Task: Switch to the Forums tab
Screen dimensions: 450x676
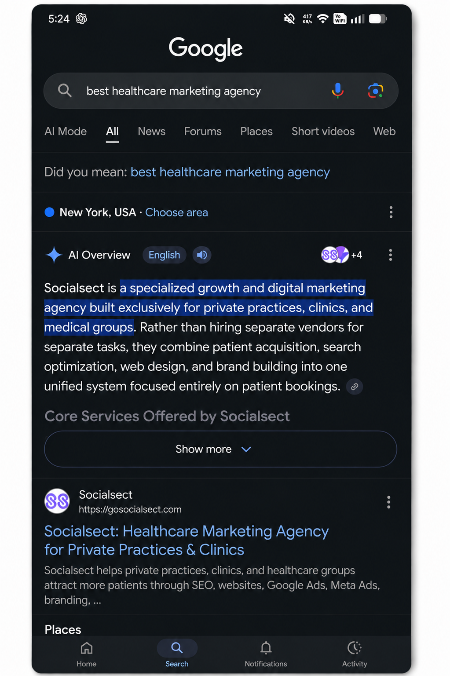Action: click(x=203, y=132)
